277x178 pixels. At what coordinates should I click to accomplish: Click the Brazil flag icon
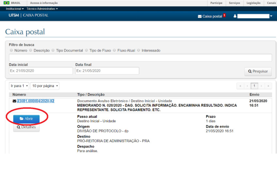[7, 3]
